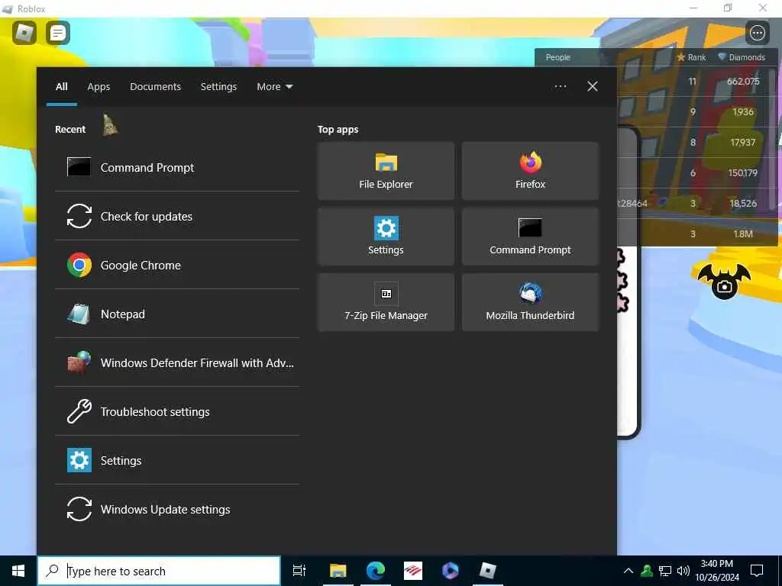Click the Windows Start button
The width and height of the screenshot is (782, 586).
pyautogui.click(x=18, y=571)
